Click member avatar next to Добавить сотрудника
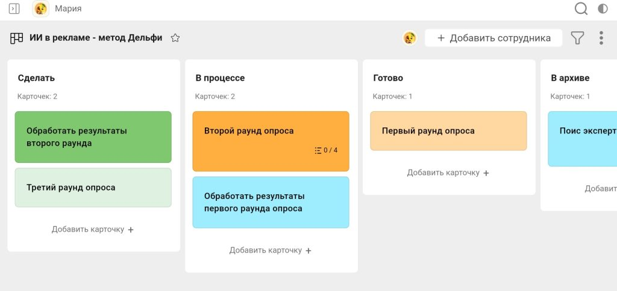 point(410,38)
